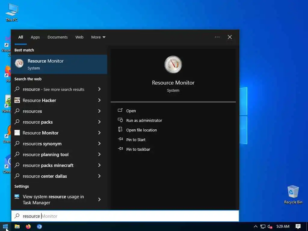This screenshot has height=231, width=308.
Task: Click the network tray icon
Action: tap(263, 227)
